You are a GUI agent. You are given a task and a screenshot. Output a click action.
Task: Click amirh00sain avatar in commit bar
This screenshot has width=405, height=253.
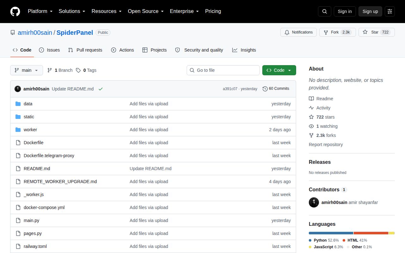tap(18, 89)
